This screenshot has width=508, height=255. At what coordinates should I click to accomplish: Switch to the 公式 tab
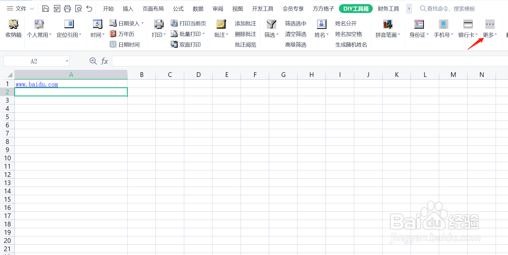(178, 9)
